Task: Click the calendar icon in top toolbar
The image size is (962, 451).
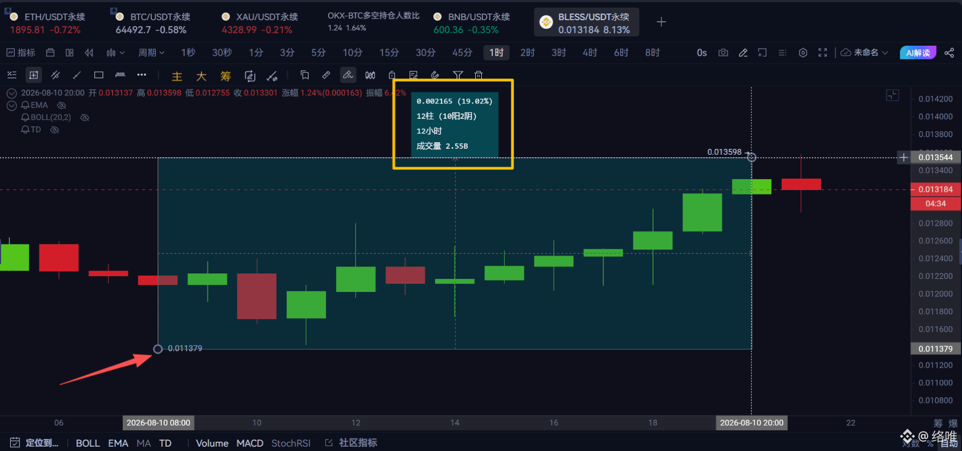Action: point(50,53)
